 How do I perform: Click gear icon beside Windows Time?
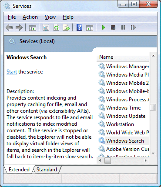(102, 108)
